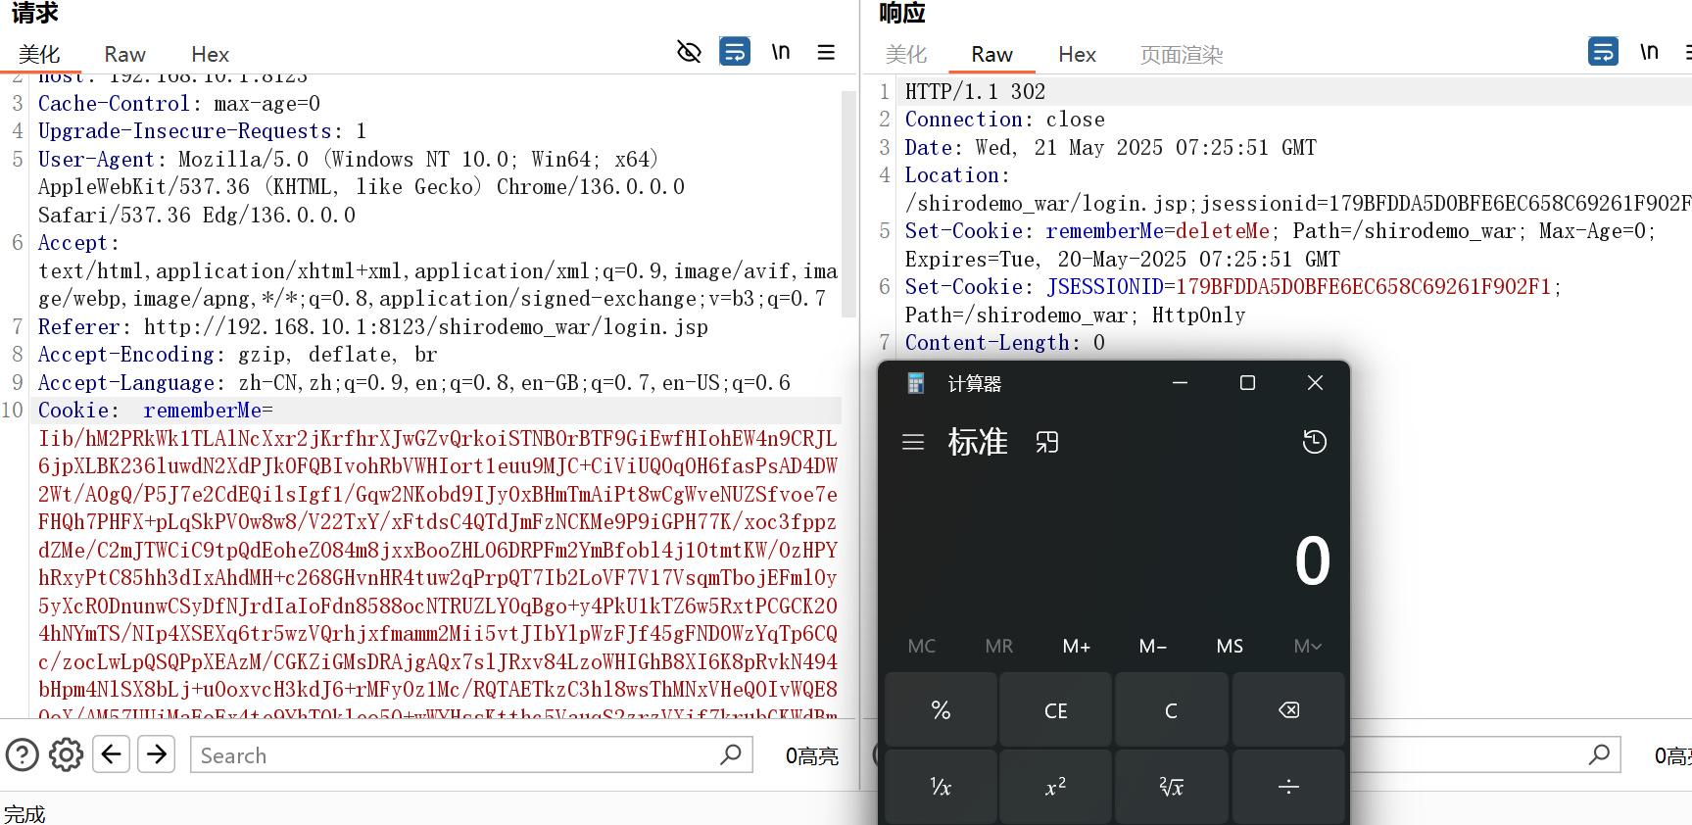Open search settings gear icon

pyautogui.click(x=67, y=755)
